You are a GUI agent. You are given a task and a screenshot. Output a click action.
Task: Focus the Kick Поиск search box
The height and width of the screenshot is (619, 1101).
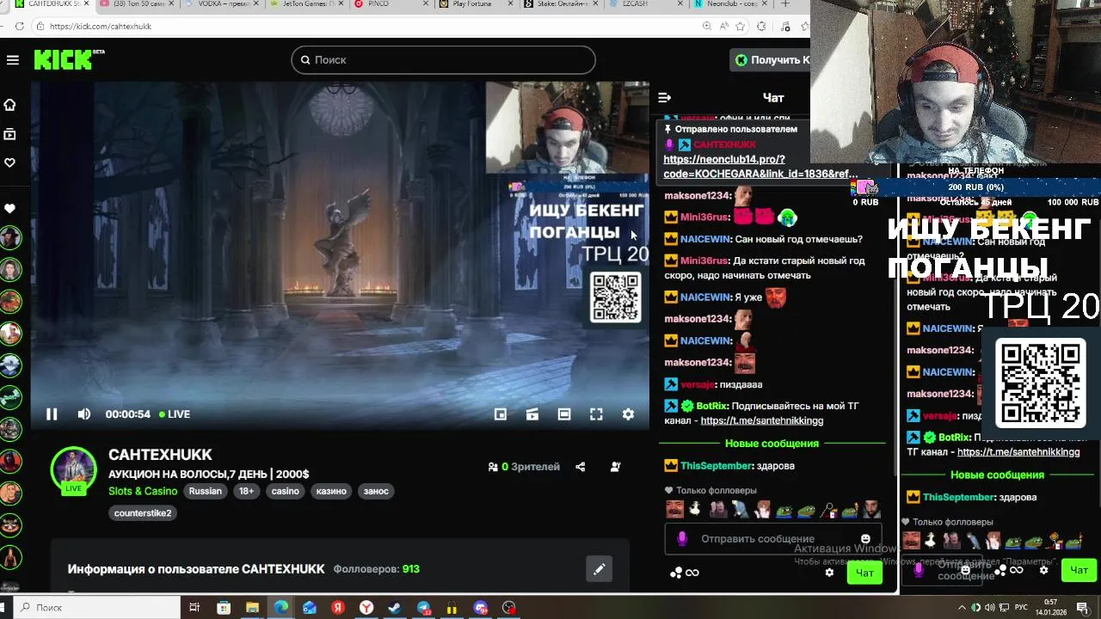coord(443,59)
